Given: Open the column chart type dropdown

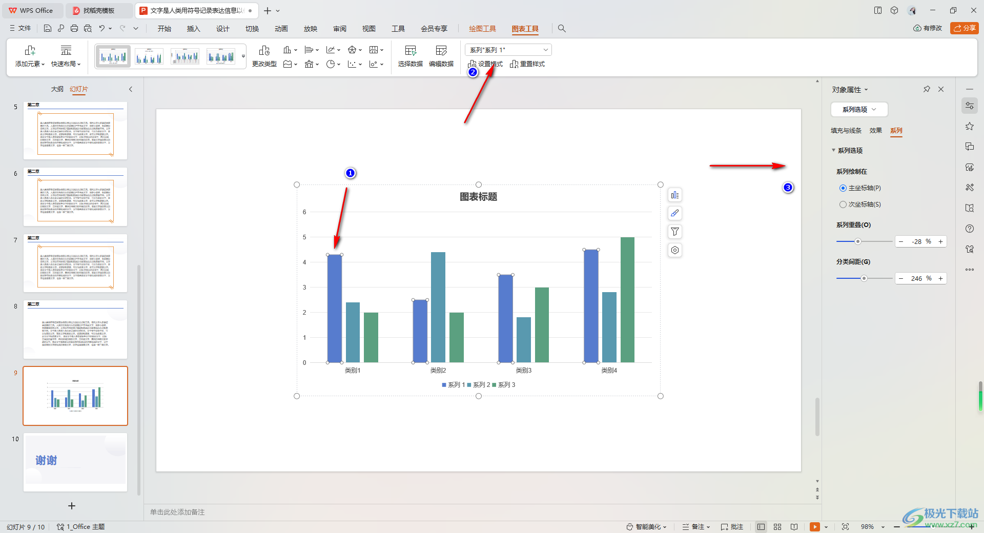Looking at the screenshot, I should [x=290, y=50].
